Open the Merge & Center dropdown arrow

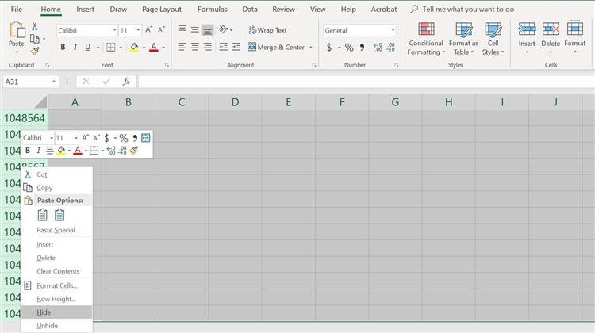tap(311, 48)
